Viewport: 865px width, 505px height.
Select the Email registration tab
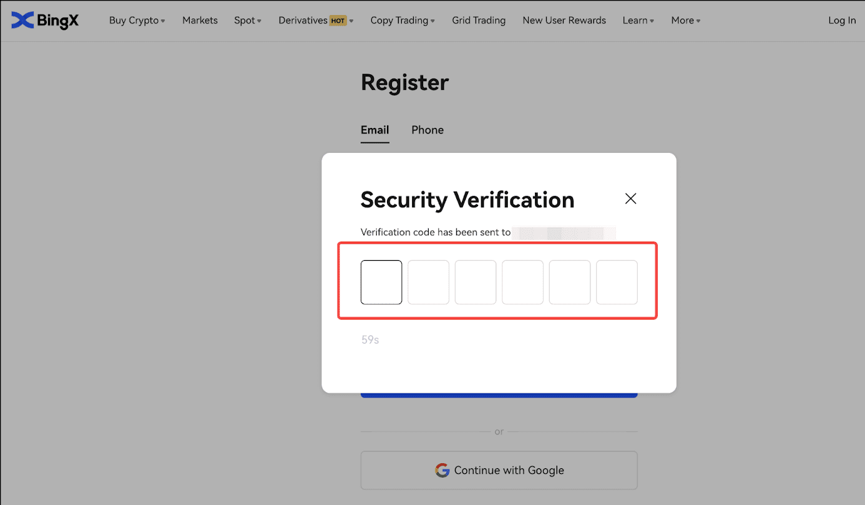pos(374,130)
